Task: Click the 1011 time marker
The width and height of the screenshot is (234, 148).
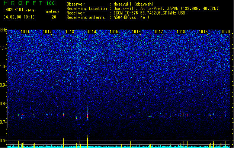Action: [25, 32]
